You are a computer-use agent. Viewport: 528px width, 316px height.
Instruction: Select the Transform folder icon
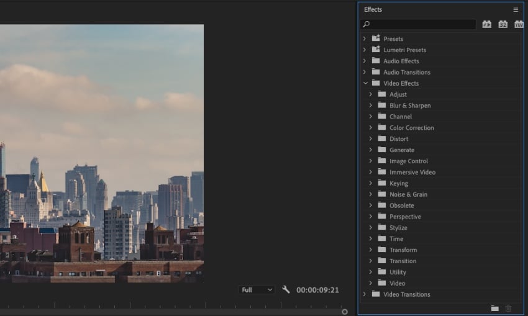click(382, 250)
